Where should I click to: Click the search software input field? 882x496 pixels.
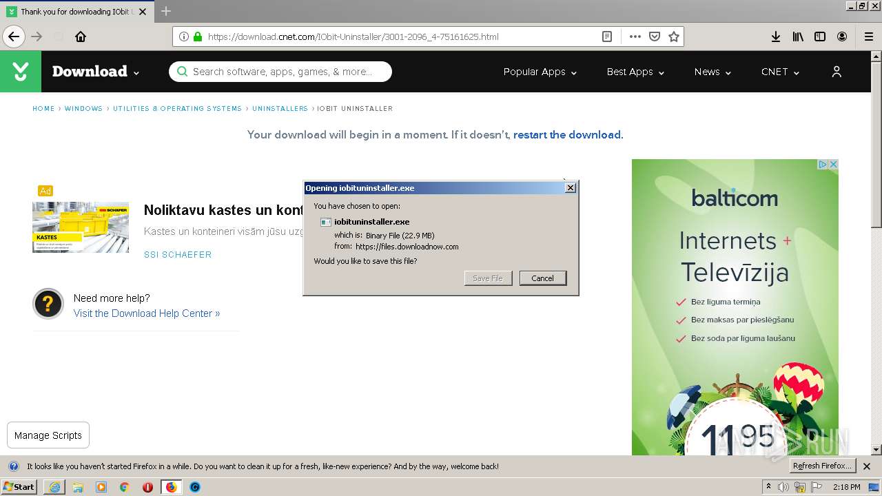(280, 72)
